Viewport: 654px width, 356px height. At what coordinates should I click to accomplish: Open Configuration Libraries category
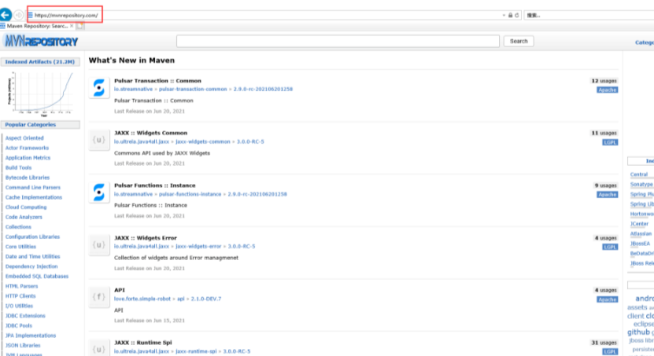point(32,237)
